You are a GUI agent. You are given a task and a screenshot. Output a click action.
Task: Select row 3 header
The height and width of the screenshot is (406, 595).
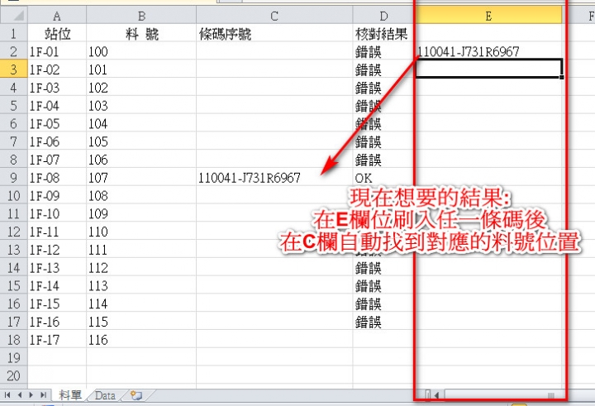(14, 69)
